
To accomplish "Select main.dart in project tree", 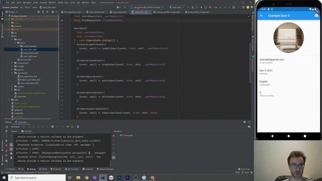I will [x=21, y=97].
